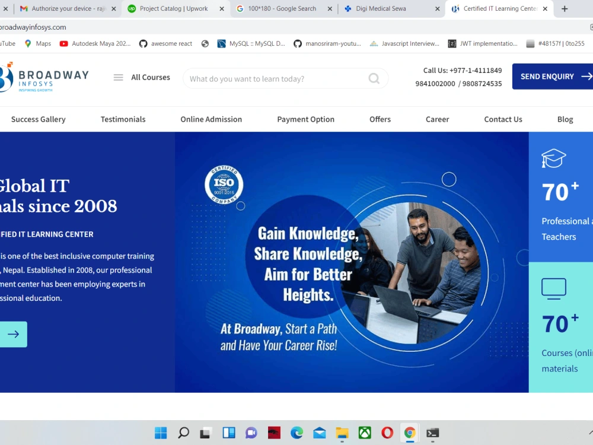Switch to the 100*180 Google Search tab
Screen dimensions: 593x445
[x=282, y=8]
